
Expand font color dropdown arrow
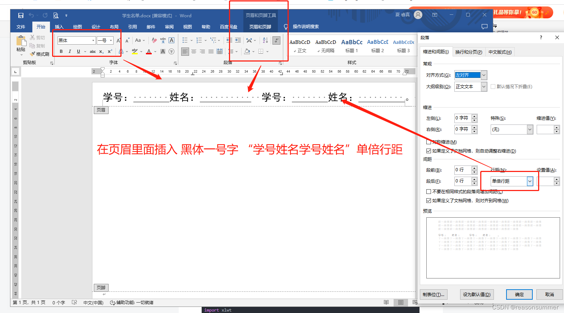[155, 51]
